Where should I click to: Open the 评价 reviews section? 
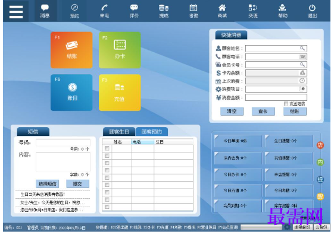134,11
